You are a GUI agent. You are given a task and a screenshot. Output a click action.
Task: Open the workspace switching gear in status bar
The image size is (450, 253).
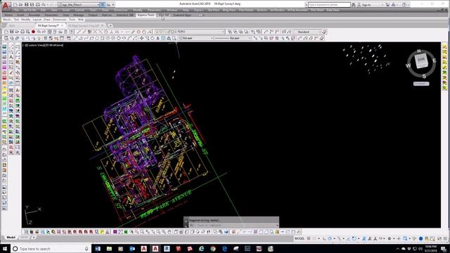[x=390, y=239]
